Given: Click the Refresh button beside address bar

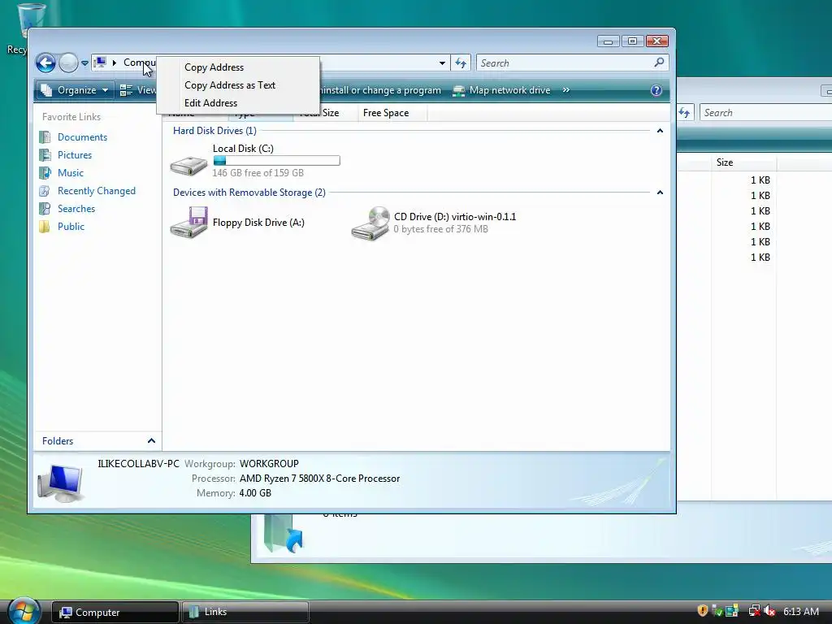Looking at the screenshot, I should (461, 63).
